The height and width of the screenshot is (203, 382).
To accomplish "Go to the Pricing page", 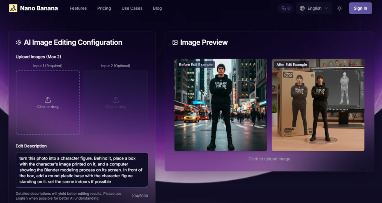I will pos(104,8).
